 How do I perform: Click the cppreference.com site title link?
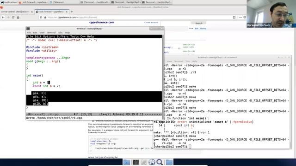[x=102, y=22]
